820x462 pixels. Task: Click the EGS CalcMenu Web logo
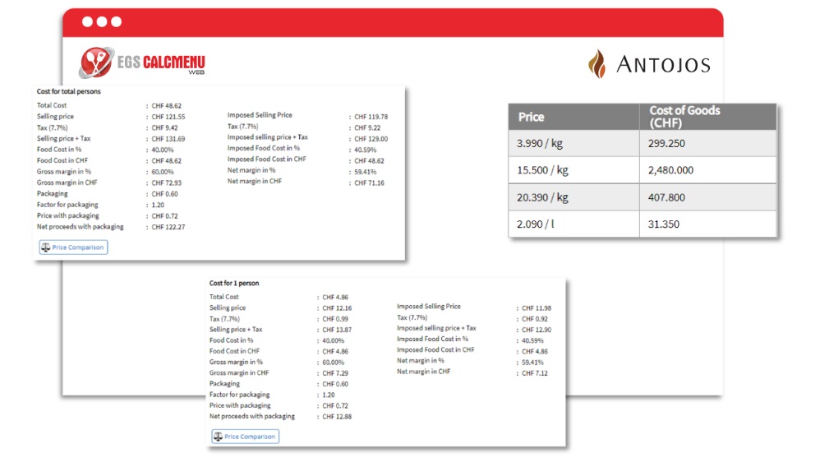pyautogui.click(x=141, y=62)
